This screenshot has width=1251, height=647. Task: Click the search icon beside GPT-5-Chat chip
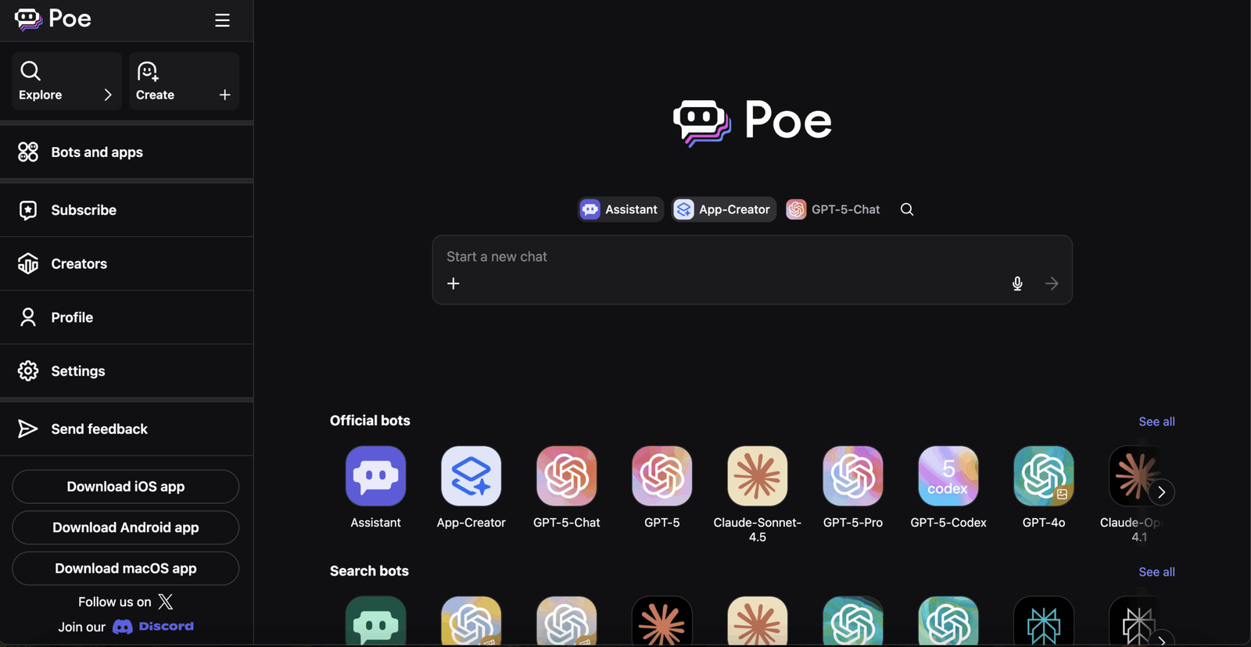pyautogui.click(x=907, y=209)
